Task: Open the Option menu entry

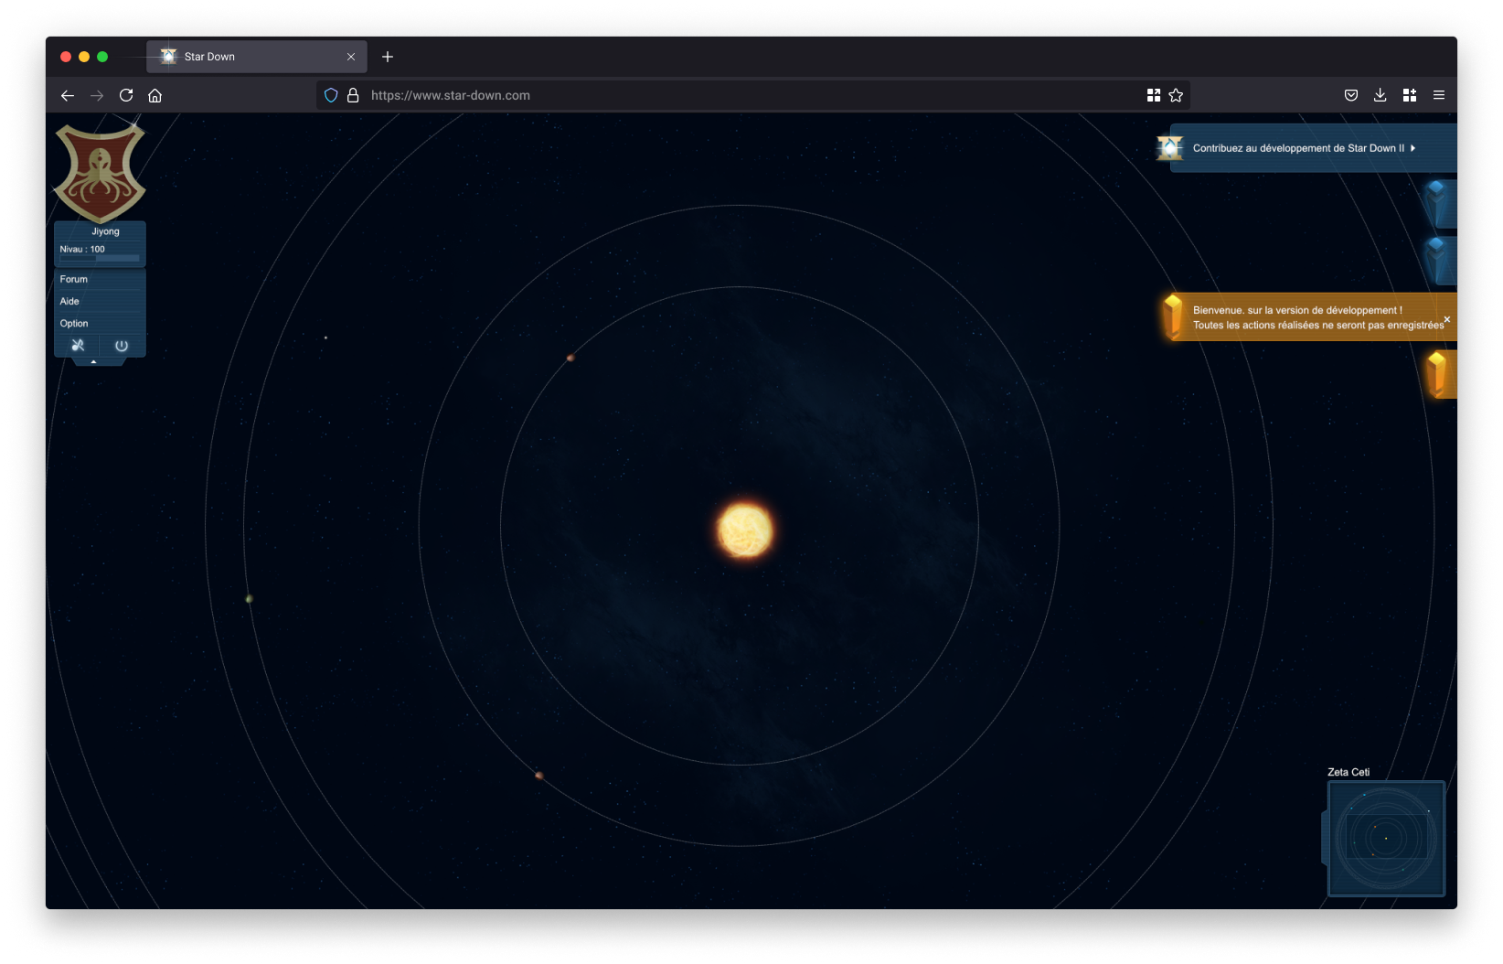Action: coord(74,323)
